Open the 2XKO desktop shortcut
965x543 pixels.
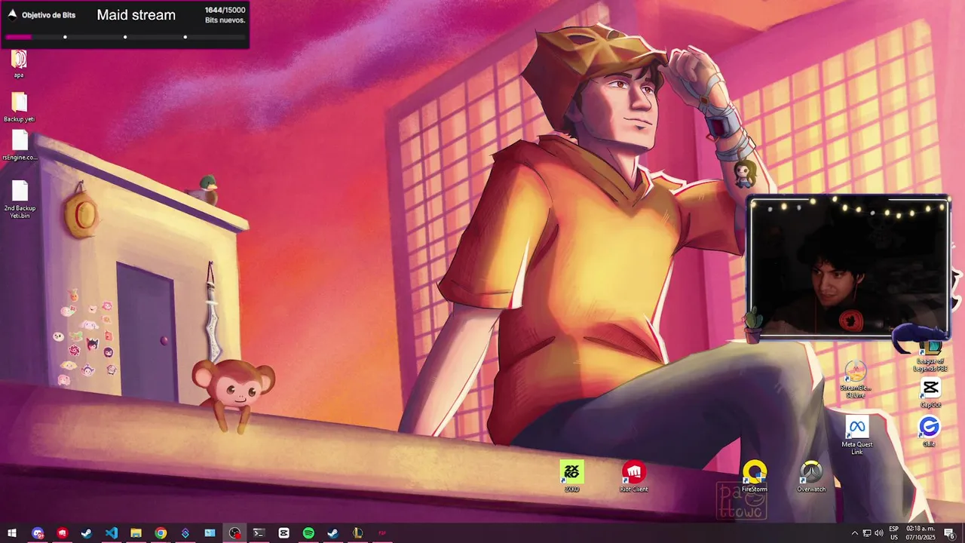pos(571,477)
